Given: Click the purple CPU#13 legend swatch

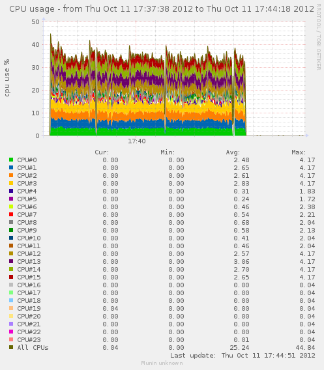Looking at the screenshot, I should (x=11, y=261).
